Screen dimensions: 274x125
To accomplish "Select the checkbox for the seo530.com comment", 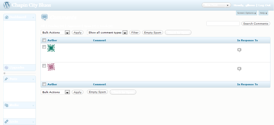I will click(44, 47).
